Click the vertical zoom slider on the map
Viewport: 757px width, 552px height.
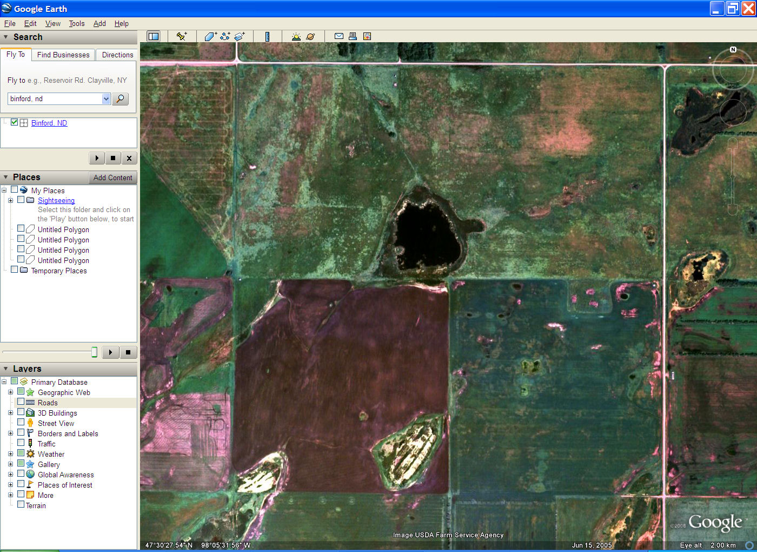coord(733,176)
